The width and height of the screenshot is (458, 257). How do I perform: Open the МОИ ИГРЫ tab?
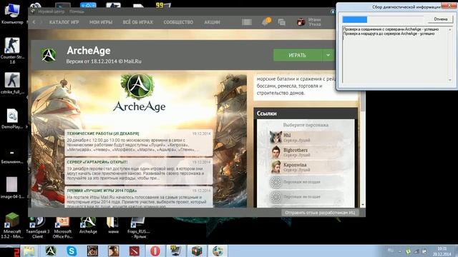tap(101, 22)
